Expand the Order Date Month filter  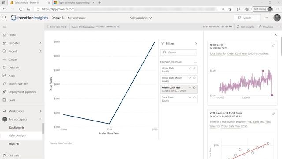(x=189, y=78)
